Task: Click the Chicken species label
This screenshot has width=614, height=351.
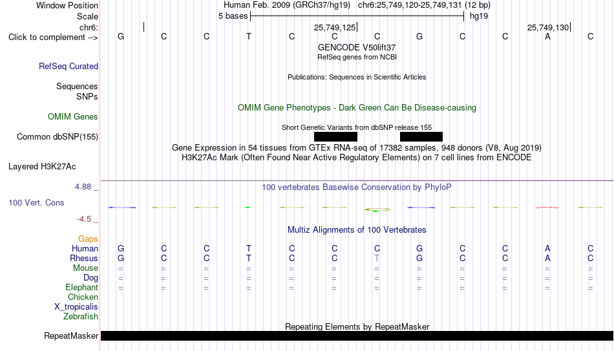Action: (x=83, y=297)
